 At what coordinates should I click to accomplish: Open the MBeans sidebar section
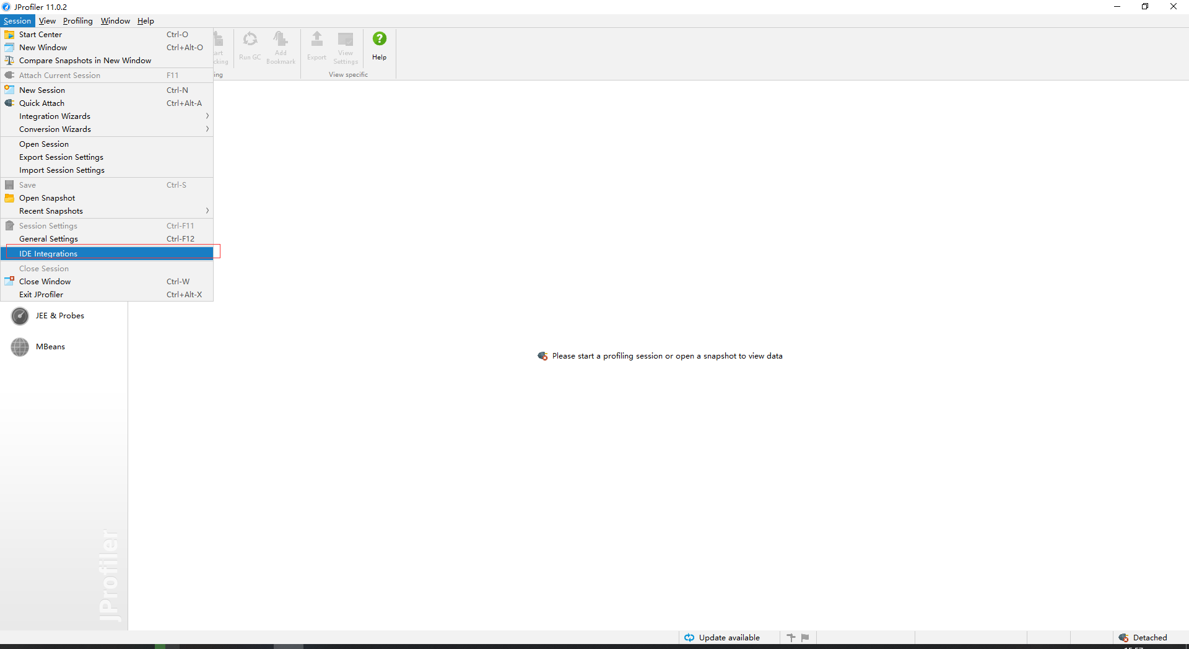coord(64,347)
